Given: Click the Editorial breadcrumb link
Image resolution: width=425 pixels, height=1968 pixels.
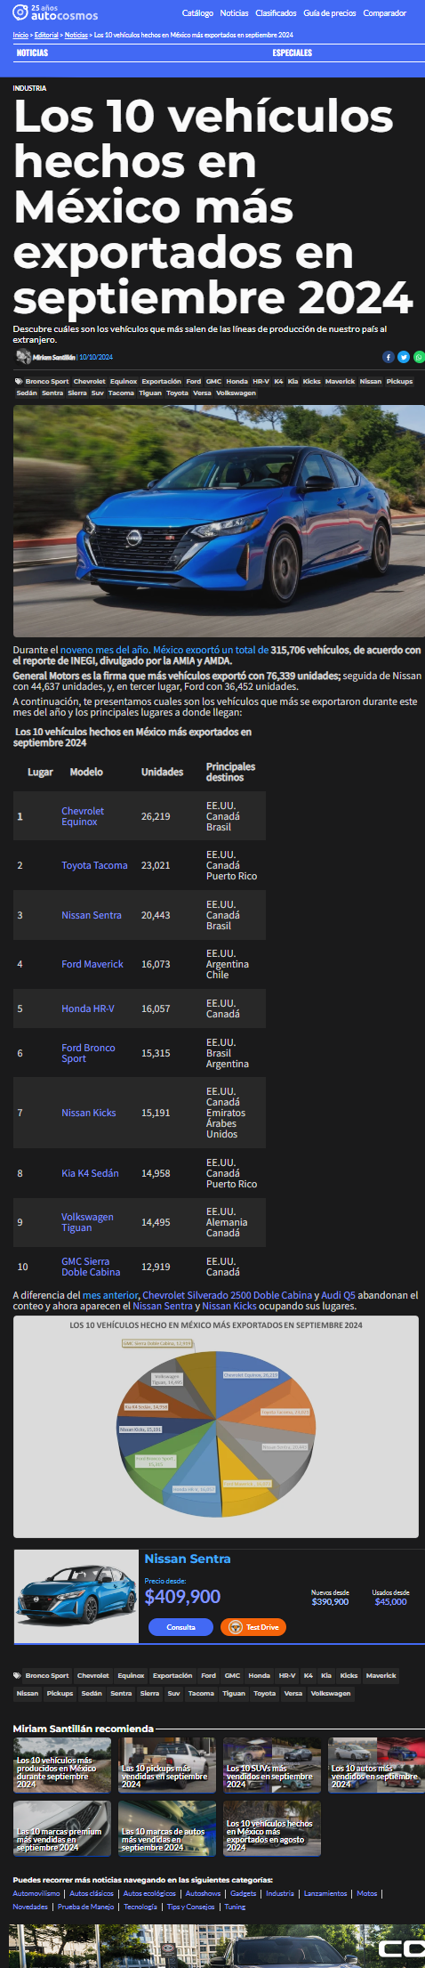Looking at the screenshot, I should point(46,35).
